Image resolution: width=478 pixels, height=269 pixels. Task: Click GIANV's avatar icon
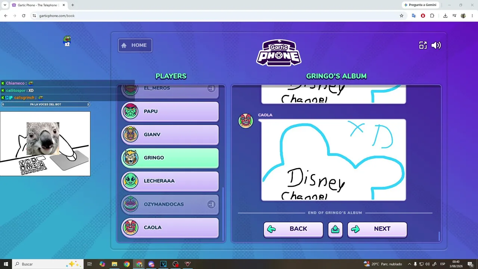click(130, 134)
